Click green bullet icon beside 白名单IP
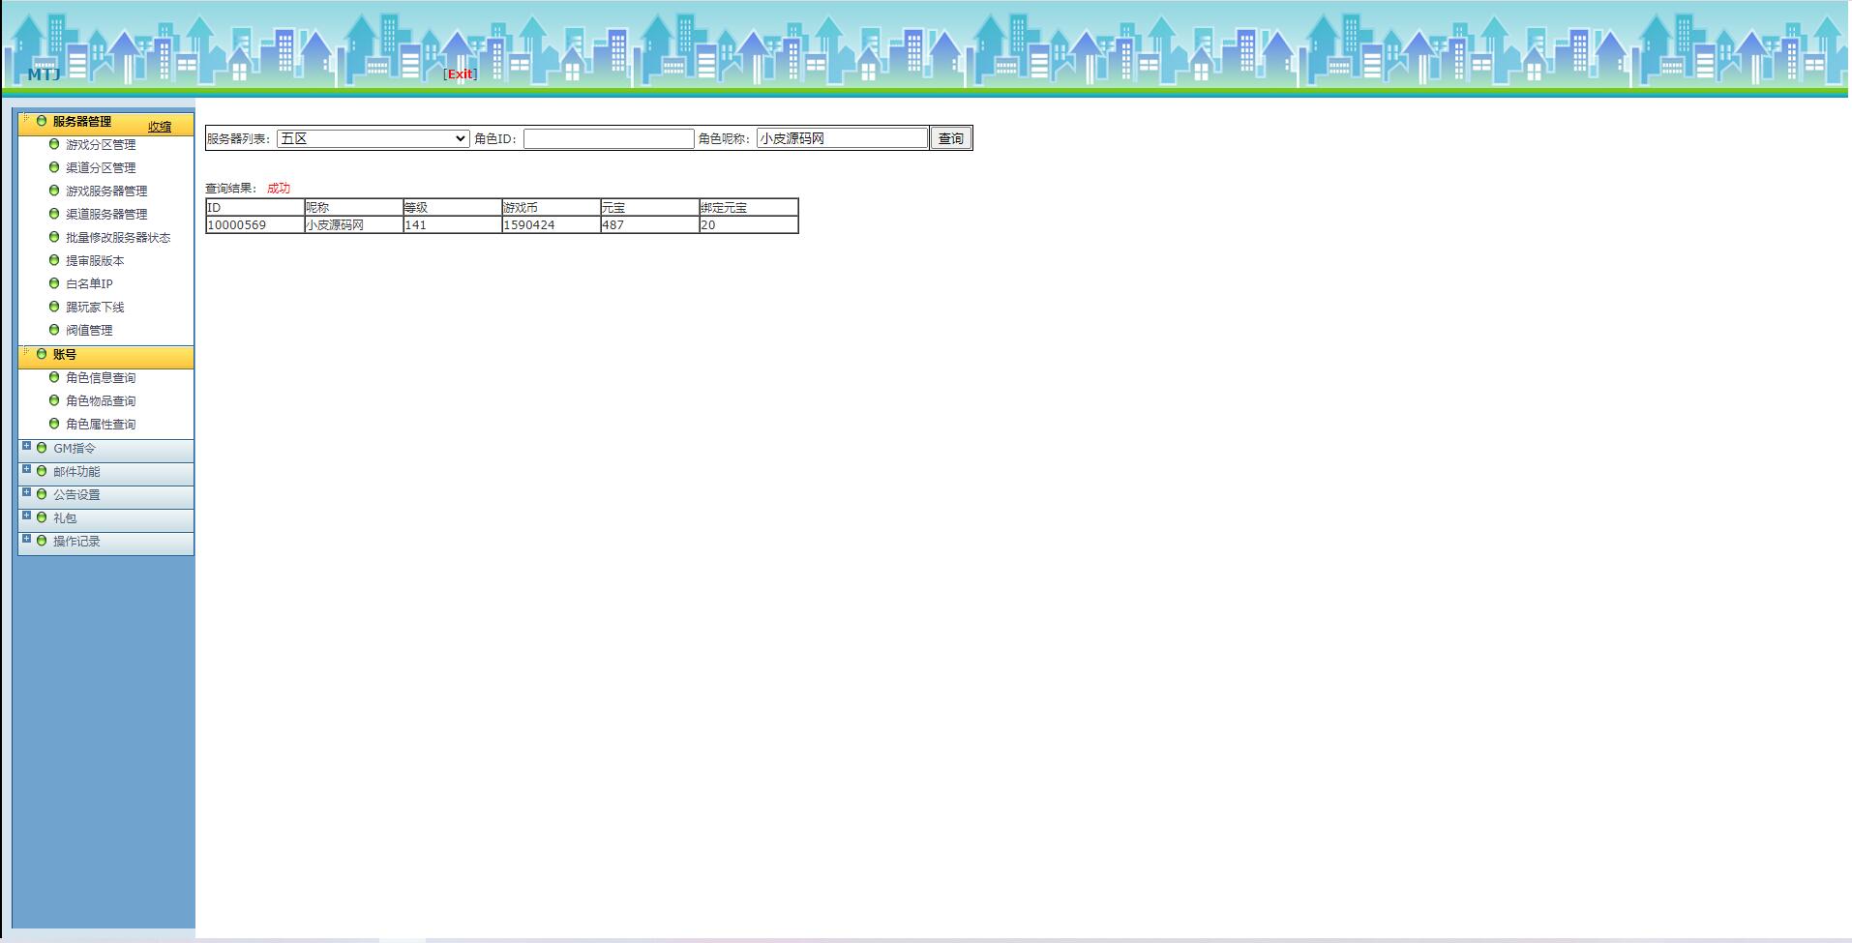 (54, 283)
